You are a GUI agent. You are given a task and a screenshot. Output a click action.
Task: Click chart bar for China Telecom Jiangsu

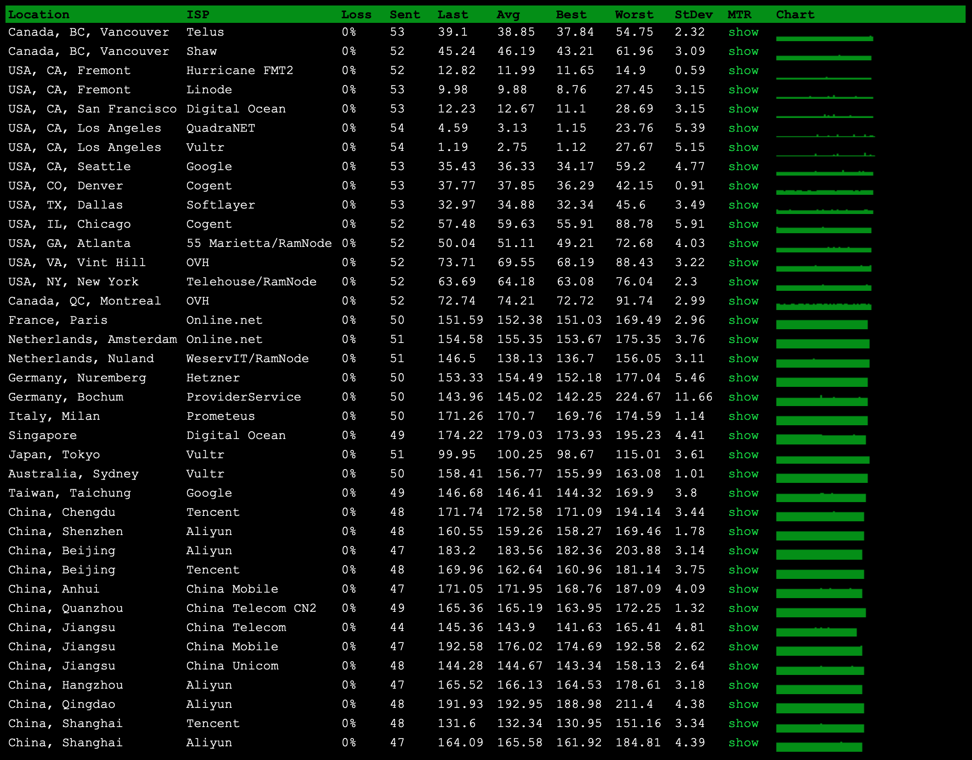pyautogui.click(x=816, y=632)
